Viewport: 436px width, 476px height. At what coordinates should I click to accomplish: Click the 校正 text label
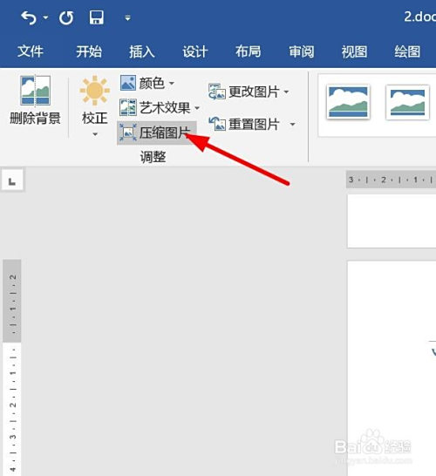(95, 118)
